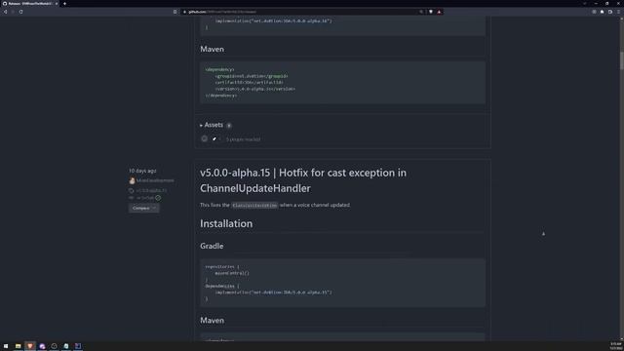This screenshot has width=624, height=351.
Task: Click the bookmark icon left of address bar
Action: tap(175, 12)
